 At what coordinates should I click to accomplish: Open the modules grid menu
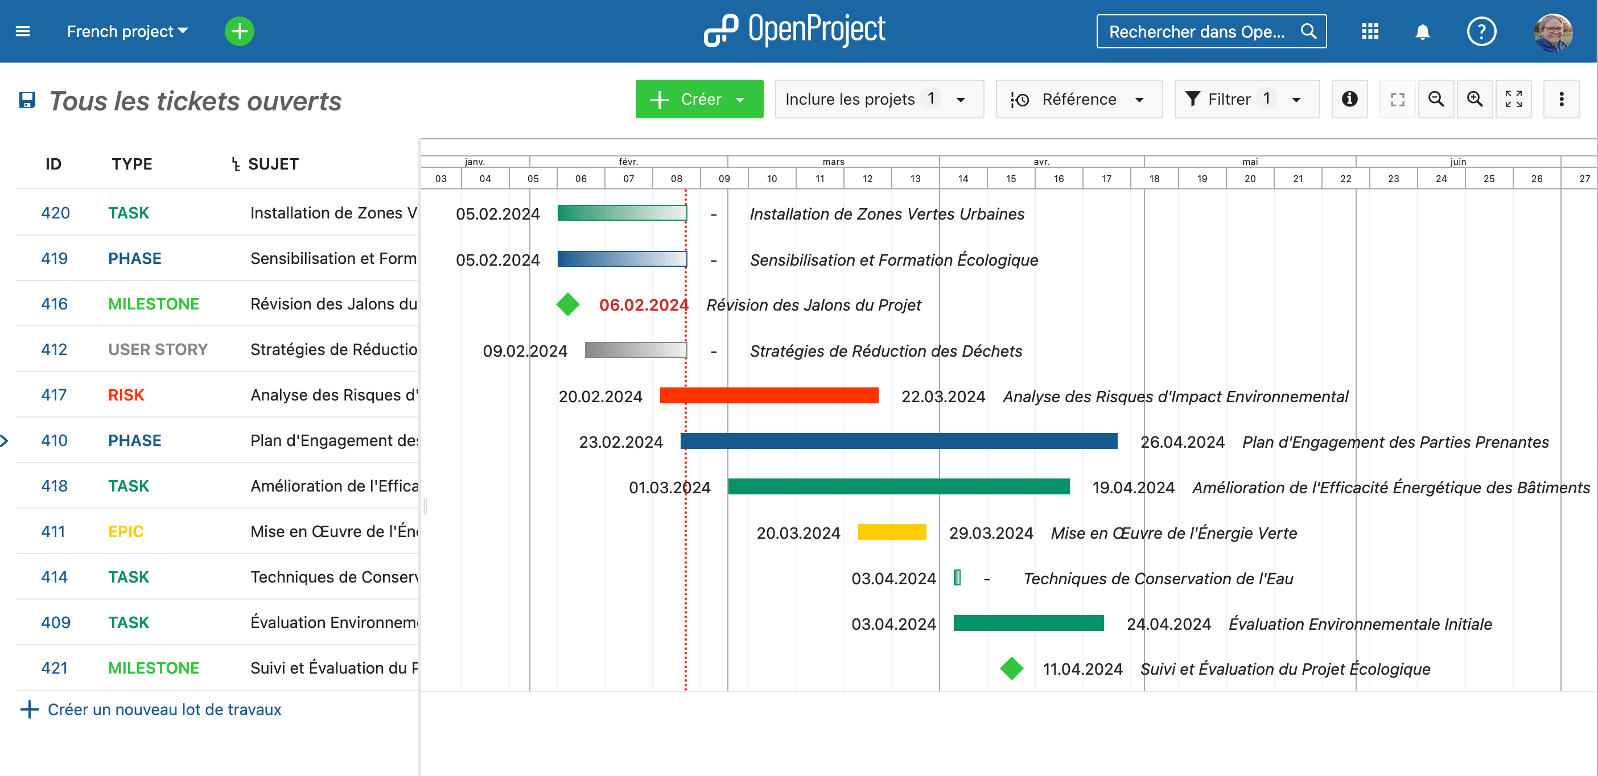(x=1370, y=31)
